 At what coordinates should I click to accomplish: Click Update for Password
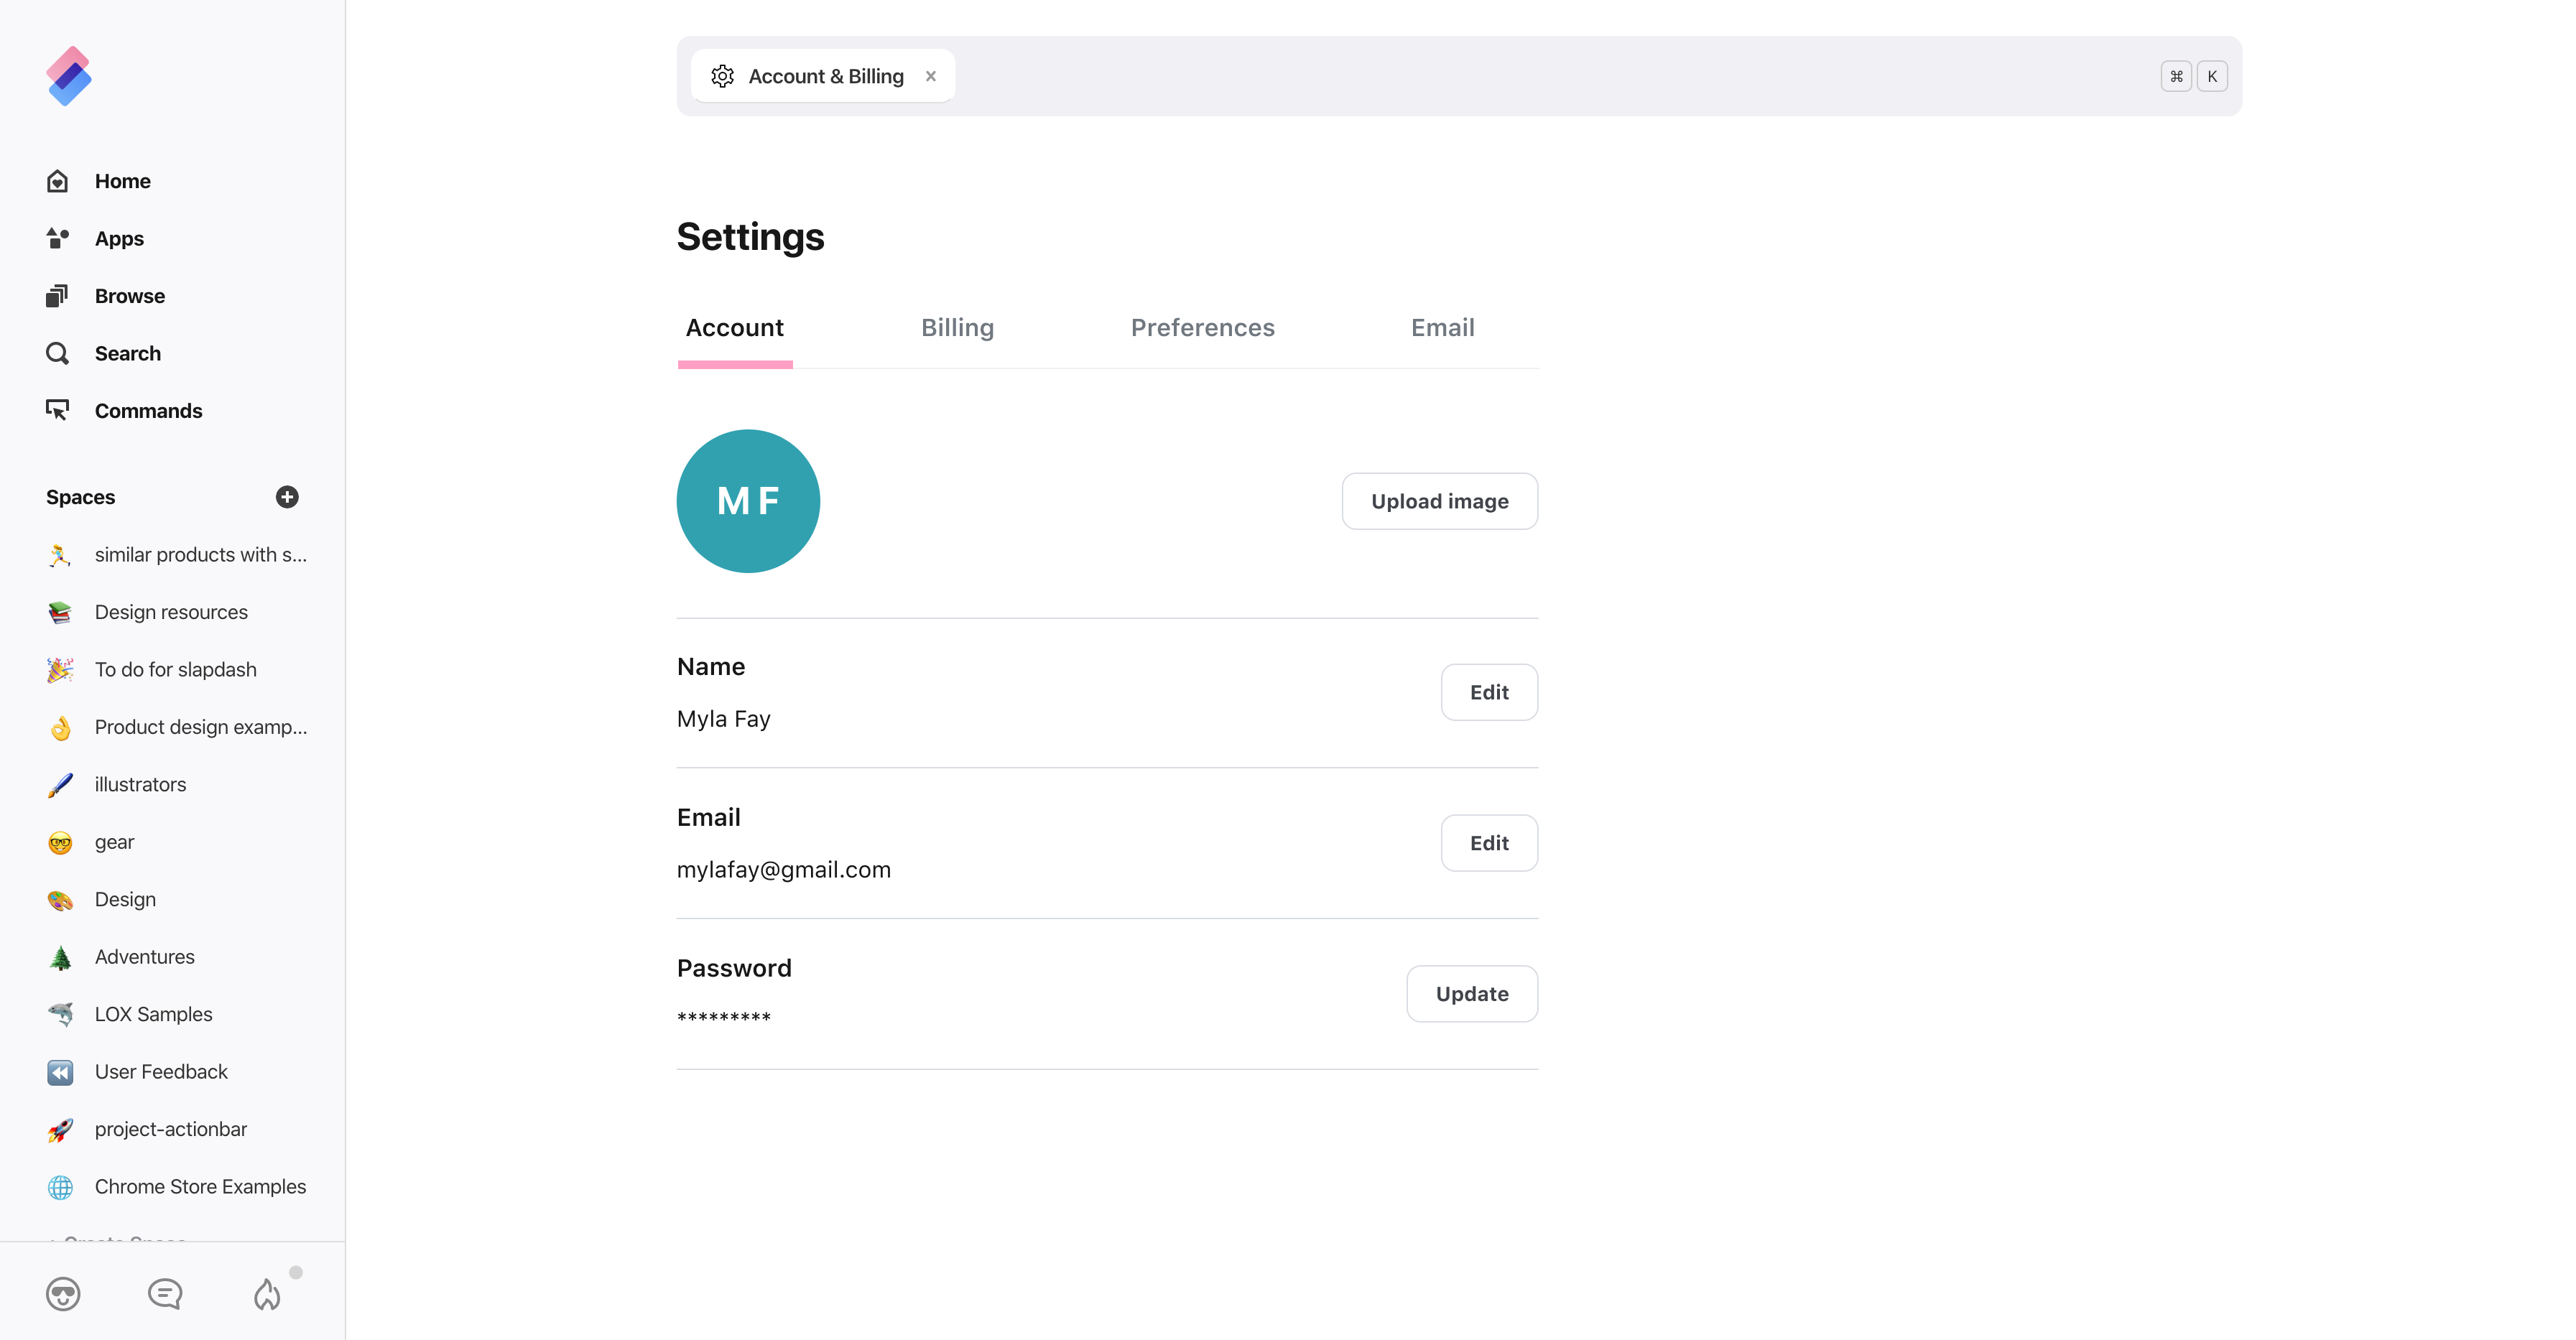pyautogui.click(x=1471, y=994)
